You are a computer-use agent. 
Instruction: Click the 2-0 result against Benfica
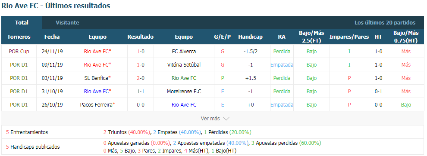tap(141, 78)
